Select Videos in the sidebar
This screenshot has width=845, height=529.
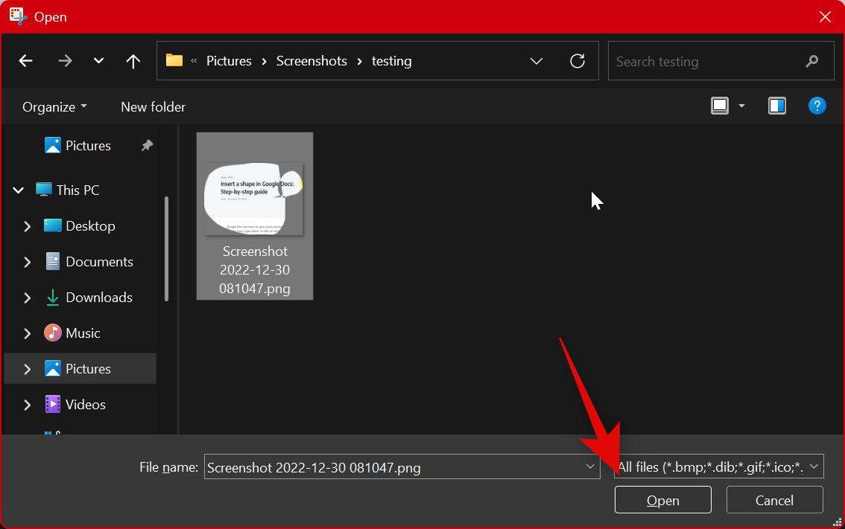(x=86, y=404)
